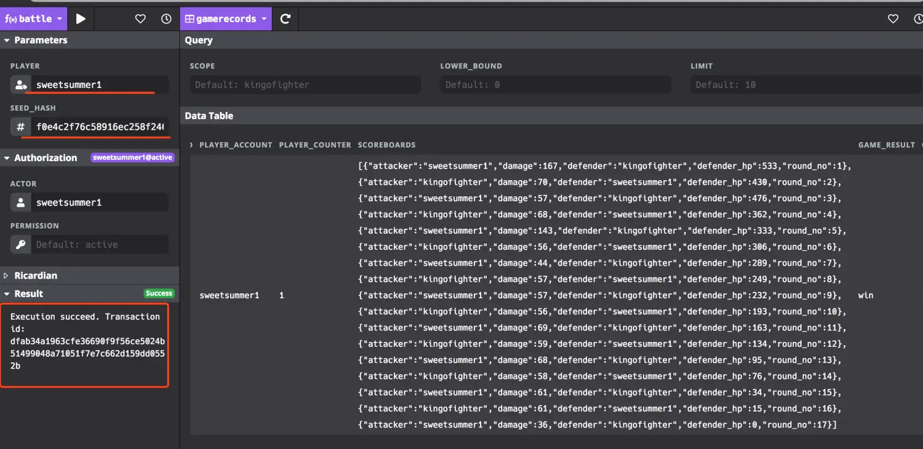This screenshot has height=449, width=923.
Task: Click the heart favorite icon in battle panel
Action: click(140, 19)
